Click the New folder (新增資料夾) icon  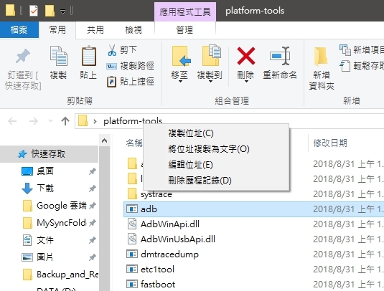321,57
